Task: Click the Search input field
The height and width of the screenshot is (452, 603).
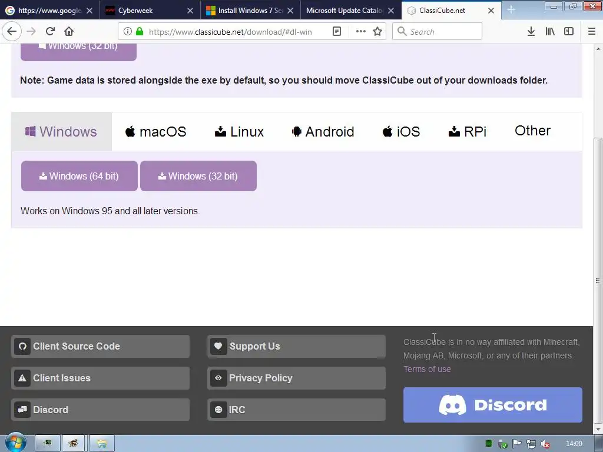Action: pos(438,32)
